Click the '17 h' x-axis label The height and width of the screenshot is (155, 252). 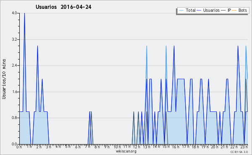pos(186,147)
